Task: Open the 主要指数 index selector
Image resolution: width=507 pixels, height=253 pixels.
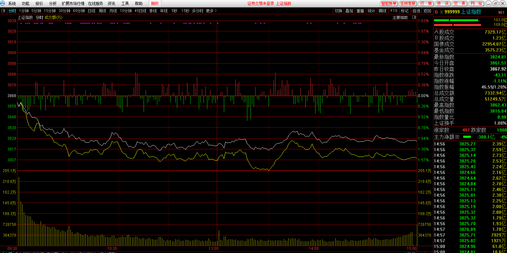Action: 400,18
